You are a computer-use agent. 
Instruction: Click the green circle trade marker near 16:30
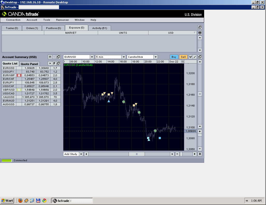(124, 102)
